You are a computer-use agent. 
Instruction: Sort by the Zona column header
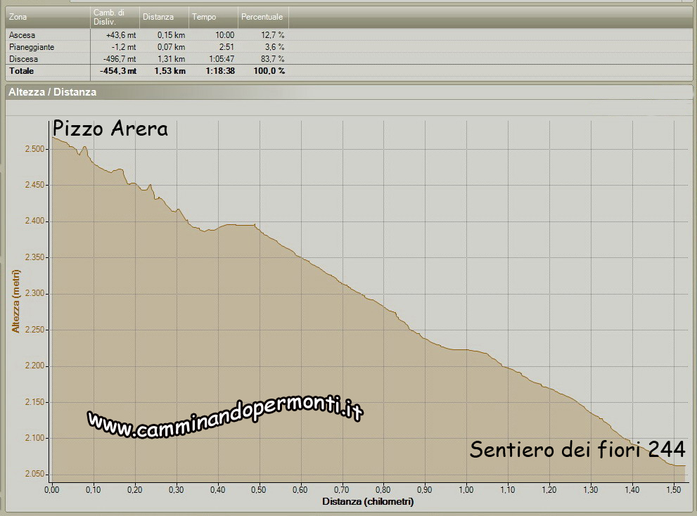tap(48, 18)
